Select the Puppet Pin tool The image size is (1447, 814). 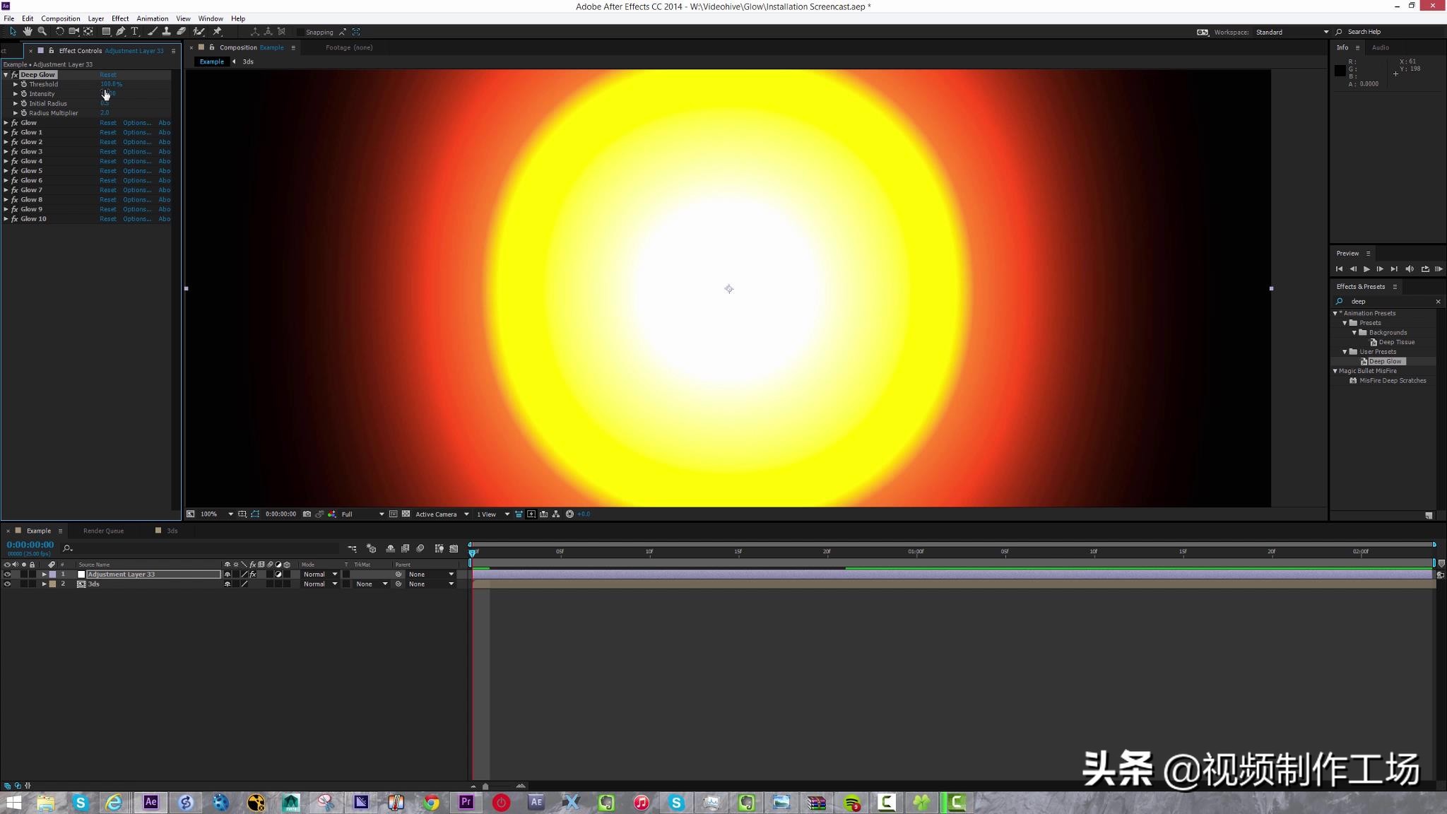pos(218,31)
